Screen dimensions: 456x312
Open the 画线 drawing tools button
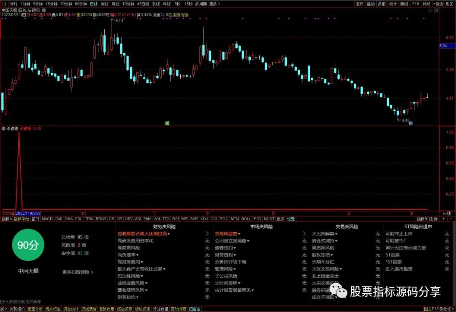pyautogui.click(x=404, y=4)
